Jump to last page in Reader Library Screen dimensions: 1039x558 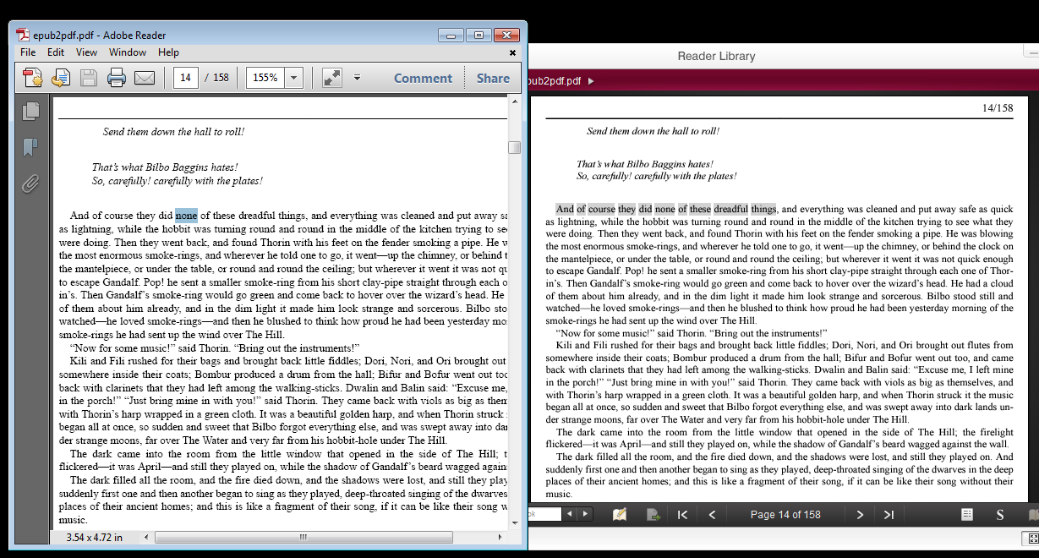889,515
